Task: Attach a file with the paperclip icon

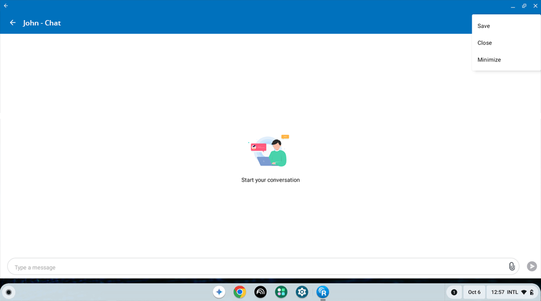Action: coord(511,266)
